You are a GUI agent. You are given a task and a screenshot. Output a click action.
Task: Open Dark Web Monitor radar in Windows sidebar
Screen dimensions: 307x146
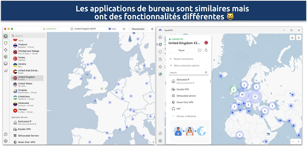(160, 74)
